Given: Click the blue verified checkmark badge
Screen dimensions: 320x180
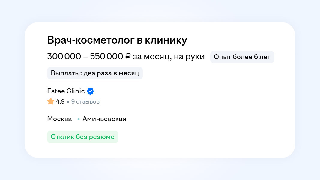Looking at the screenshot, I should point(90,91).
